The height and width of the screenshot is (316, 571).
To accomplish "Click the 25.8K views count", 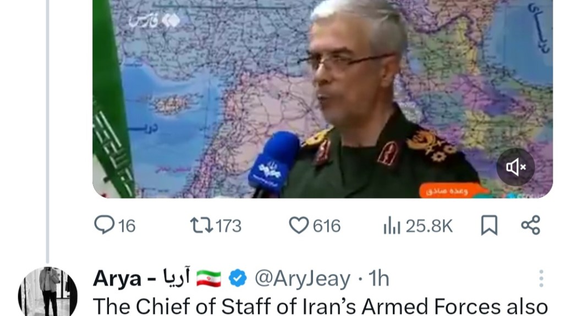I will (429, 226).
